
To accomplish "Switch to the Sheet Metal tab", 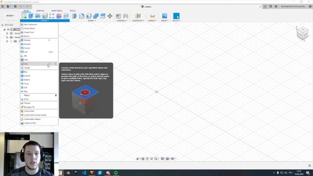I will click(57, 11).
